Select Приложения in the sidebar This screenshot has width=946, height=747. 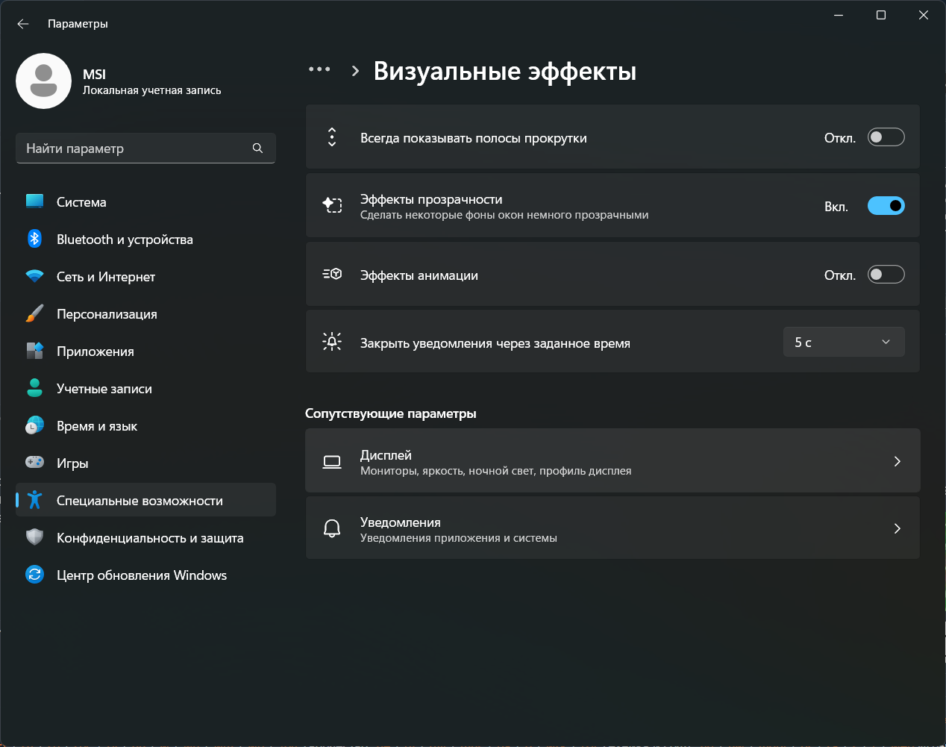95,351
